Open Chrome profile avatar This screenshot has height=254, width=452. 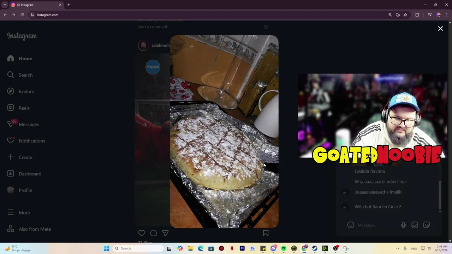(438, 15)
